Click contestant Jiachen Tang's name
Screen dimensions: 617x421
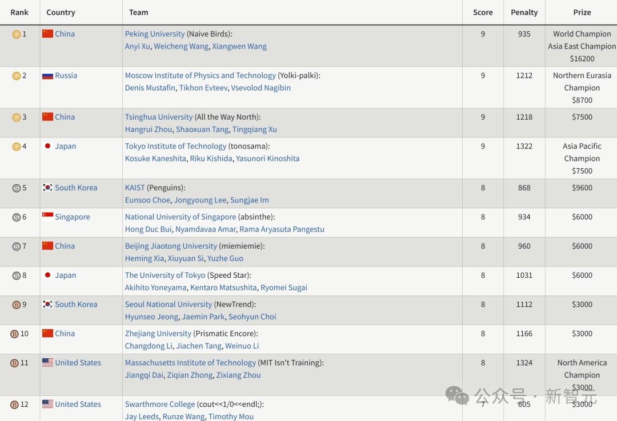[x=199, y=346]
